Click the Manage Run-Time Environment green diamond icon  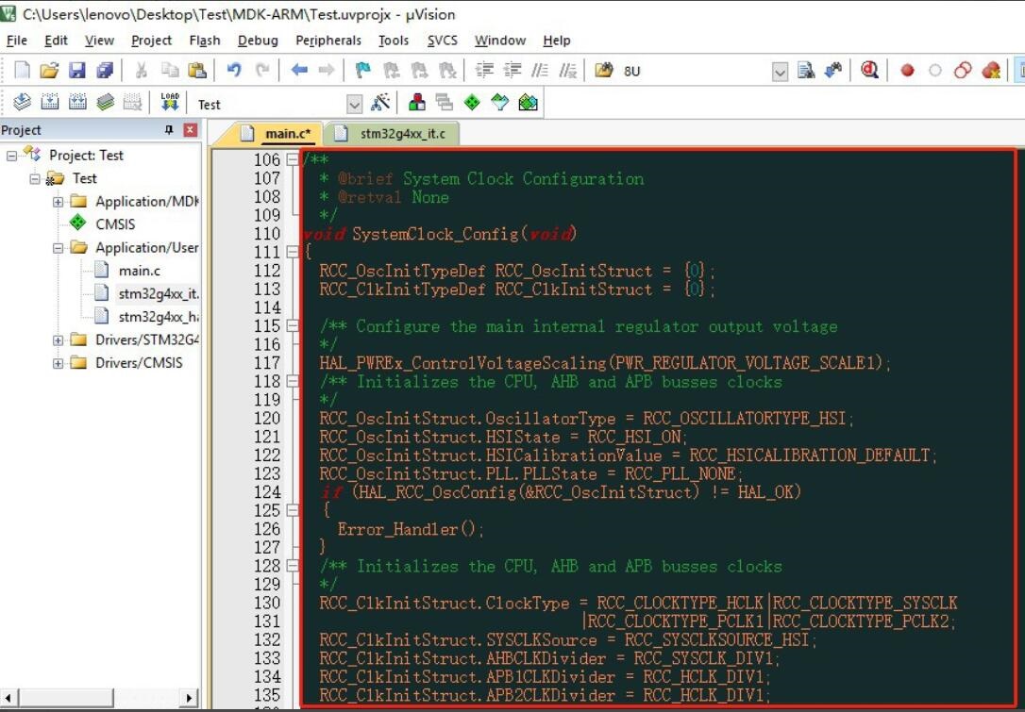point(472,103)
